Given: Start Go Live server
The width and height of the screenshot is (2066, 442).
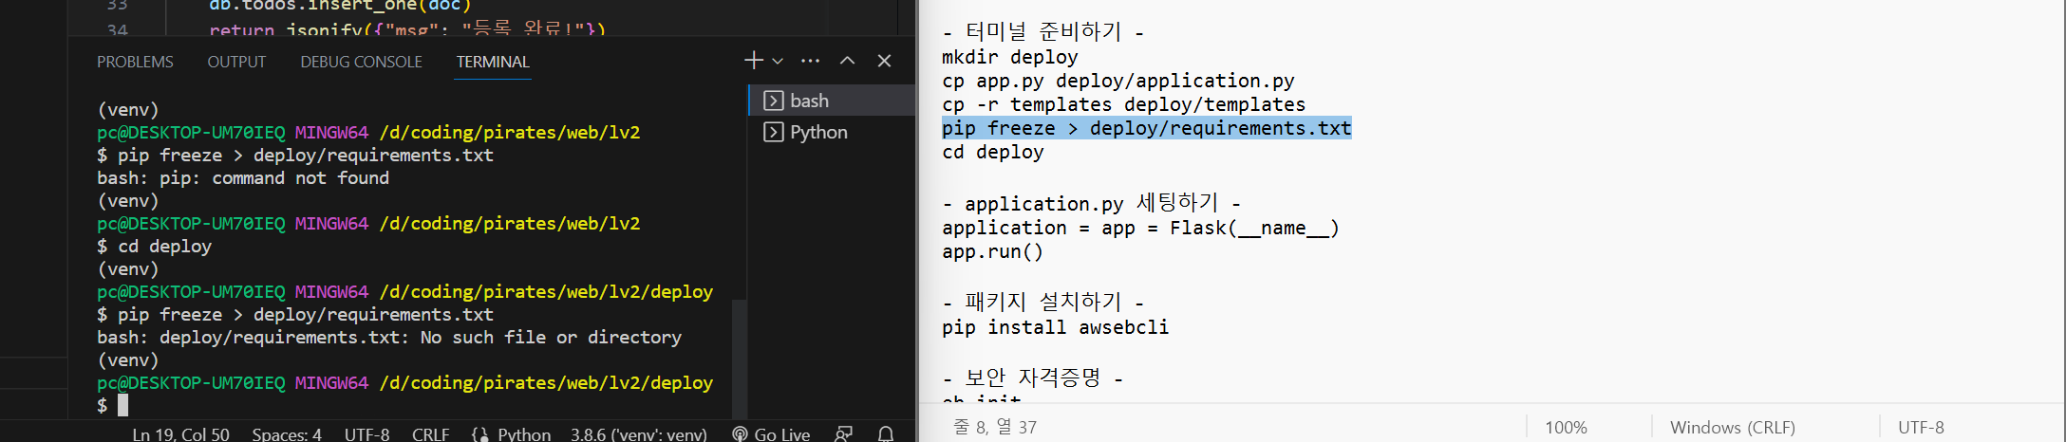Looking at the screenshot, I should (771, 433).
